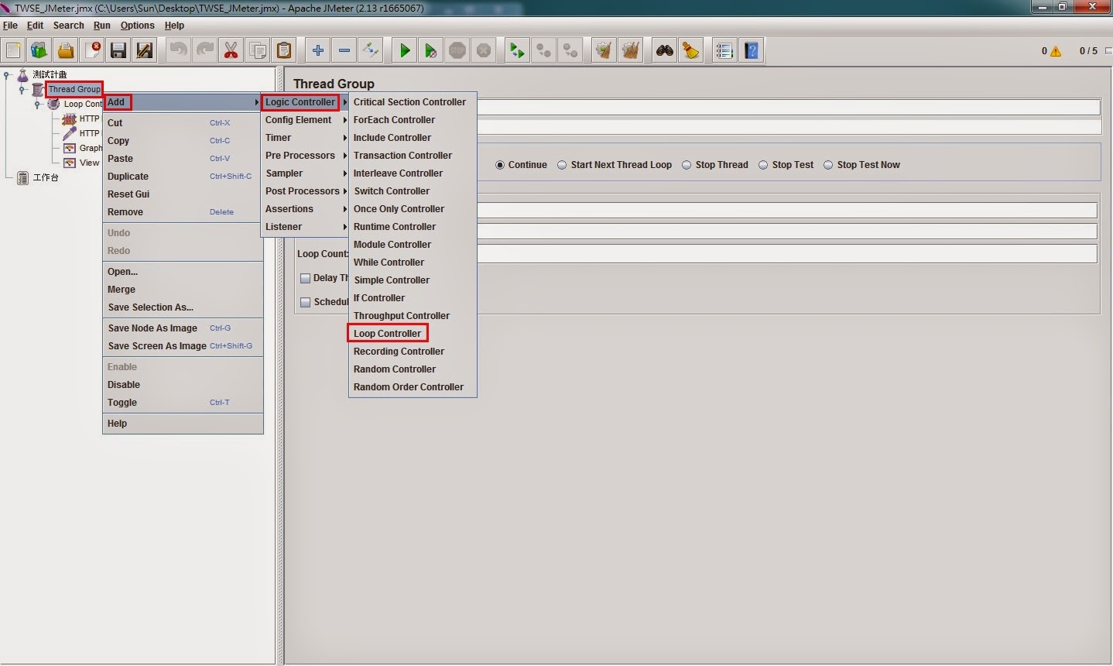Expand the Config Element submenu
This screenshot has height=666, width=1113.
(x=305, y=120)
